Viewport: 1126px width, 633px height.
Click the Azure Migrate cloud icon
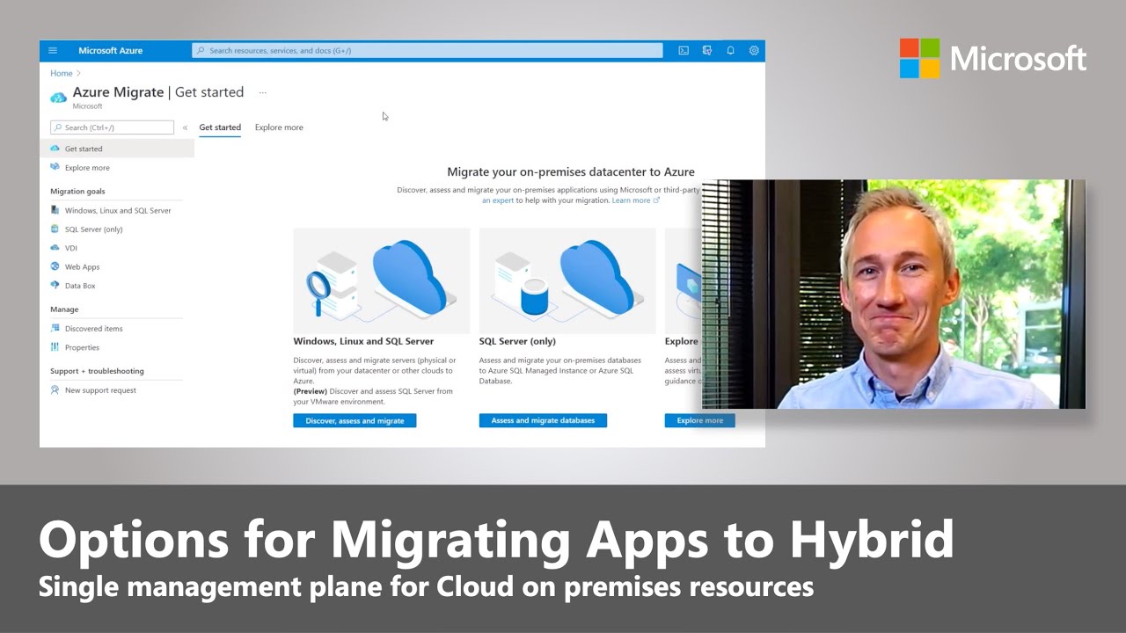click(x=59, y=97)
